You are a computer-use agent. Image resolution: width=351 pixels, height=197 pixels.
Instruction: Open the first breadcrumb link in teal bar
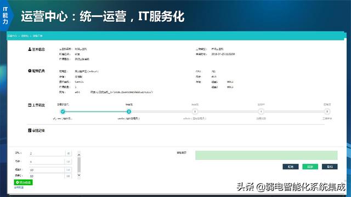tap(12, 36)
